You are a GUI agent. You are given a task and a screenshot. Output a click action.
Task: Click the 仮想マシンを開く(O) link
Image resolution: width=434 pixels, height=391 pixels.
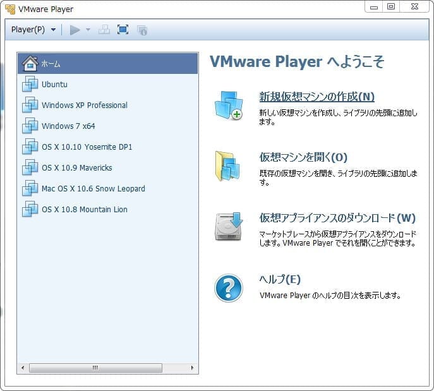point(303,157)
